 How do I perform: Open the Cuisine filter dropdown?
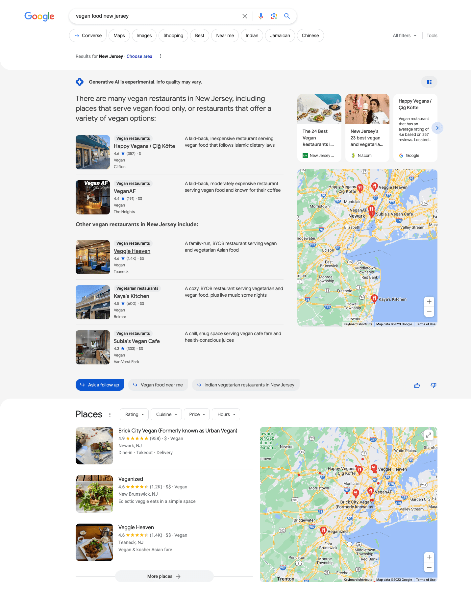[x=166, y=414]
